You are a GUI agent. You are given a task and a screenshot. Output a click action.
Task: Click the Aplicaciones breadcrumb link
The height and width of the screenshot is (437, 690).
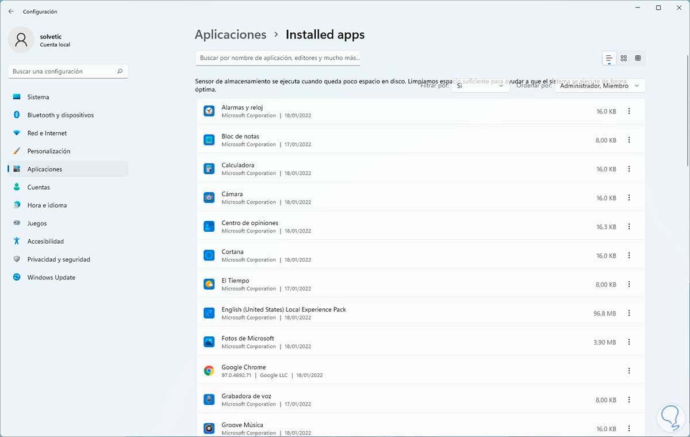(x=231, y=34)
